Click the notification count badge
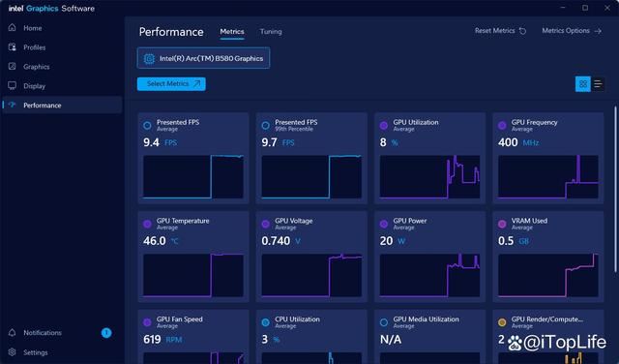Image resolution: width=619 pixels, height=364 pixels. (106, 333)
